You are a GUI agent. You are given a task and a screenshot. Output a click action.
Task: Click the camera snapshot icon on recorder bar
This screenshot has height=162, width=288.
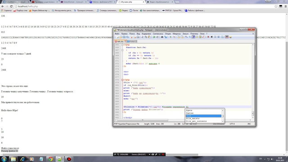(x=153, y=154)
